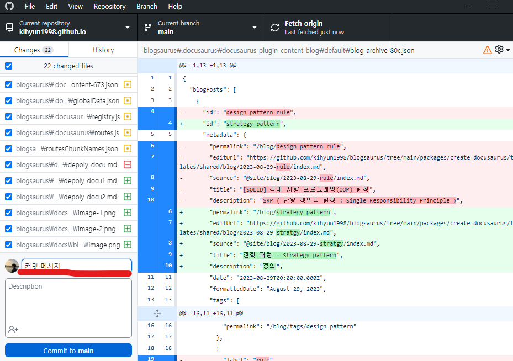Click the expand diff hunk arrows icon
Image resolution: width=513 pixels, height=361 pixels.
click(x=157, y=314)
